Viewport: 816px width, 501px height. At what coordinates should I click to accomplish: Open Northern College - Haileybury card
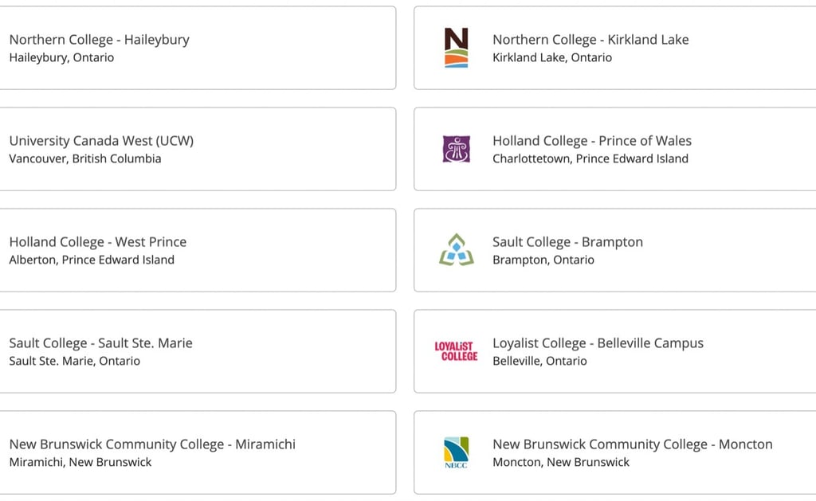[x=198, y=48]
